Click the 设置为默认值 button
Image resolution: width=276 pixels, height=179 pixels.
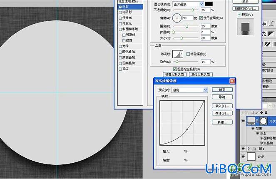pyautogui.click(x=174, y=75)
